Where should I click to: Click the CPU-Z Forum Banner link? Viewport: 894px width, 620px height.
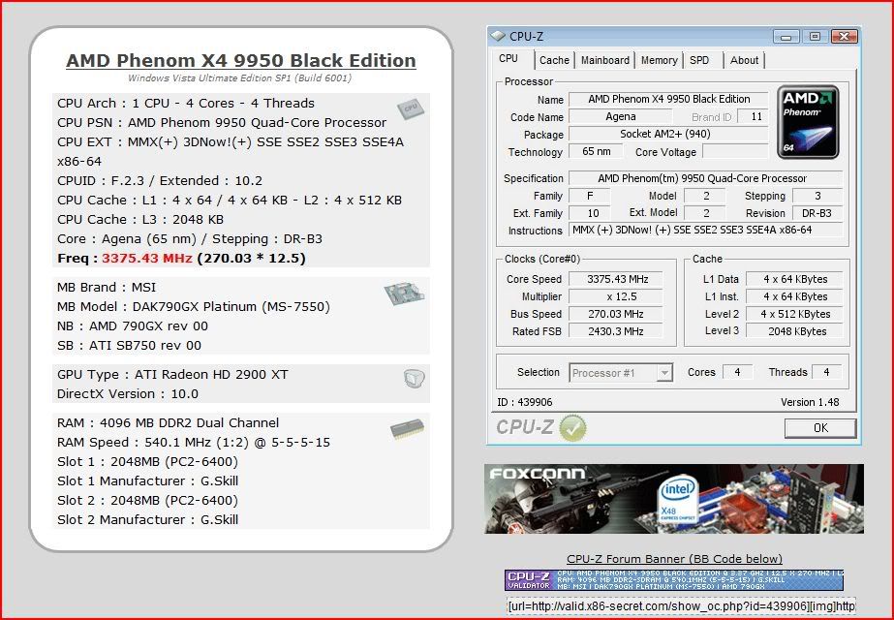pyautogui.click(x=674, y=559)
